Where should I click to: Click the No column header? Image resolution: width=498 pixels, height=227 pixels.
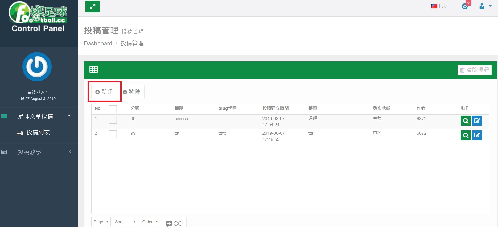coord(97,108)
